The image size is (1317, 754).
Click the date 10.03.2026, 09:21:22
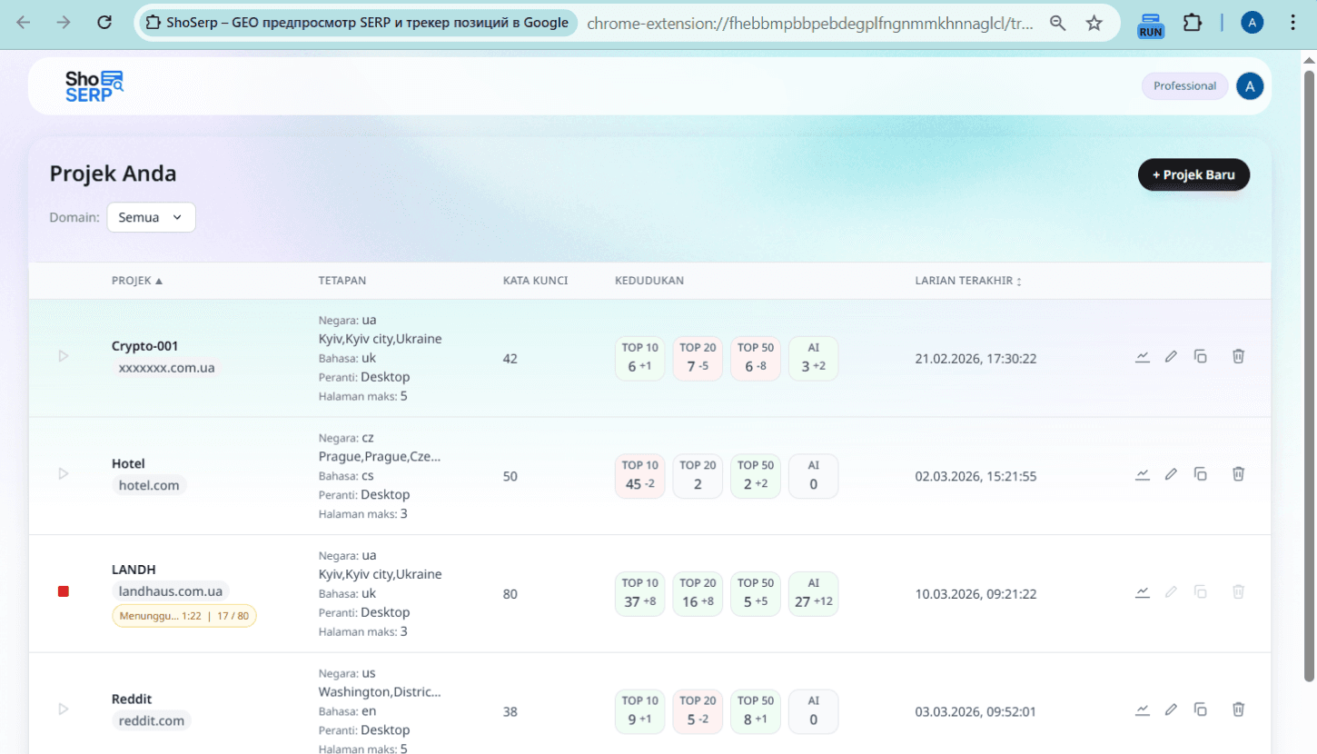[976, 594]
